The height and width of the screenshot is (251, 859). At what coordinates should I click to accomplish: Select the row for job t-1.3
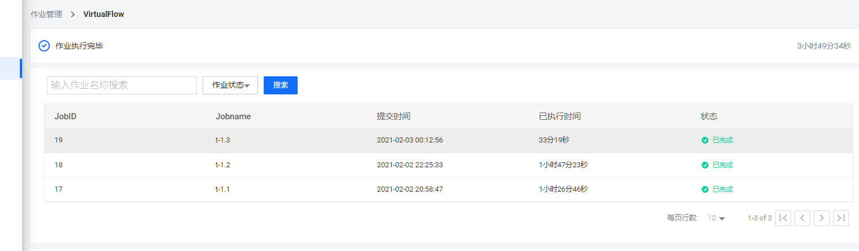pos(449,140)
